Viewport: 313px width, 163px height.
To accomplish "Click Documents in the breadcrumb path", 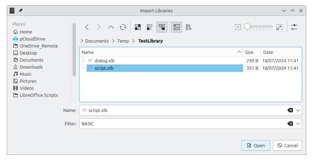I will (97, 41).
